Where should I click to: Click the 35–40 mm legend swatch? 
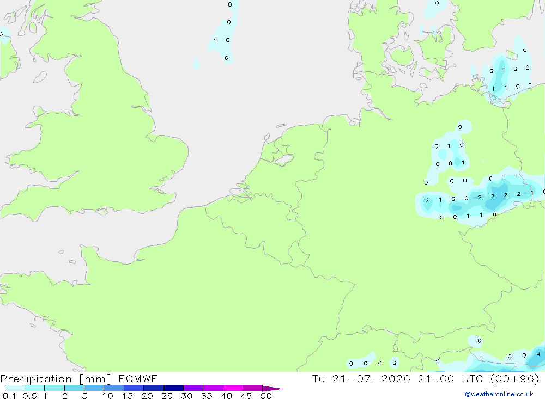pyautogui.click(x=213, y=388)
